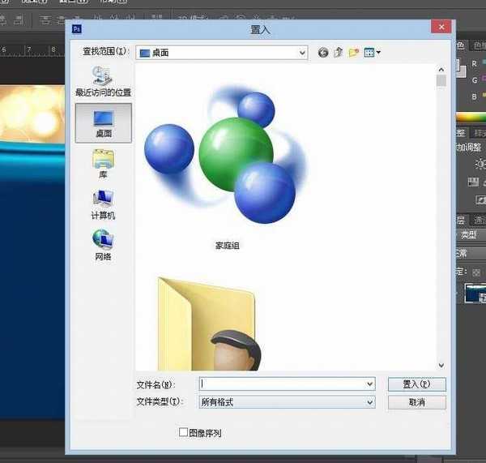Go up one folder level
This screenshot has height=463, width=486.
tap(339, 53)
